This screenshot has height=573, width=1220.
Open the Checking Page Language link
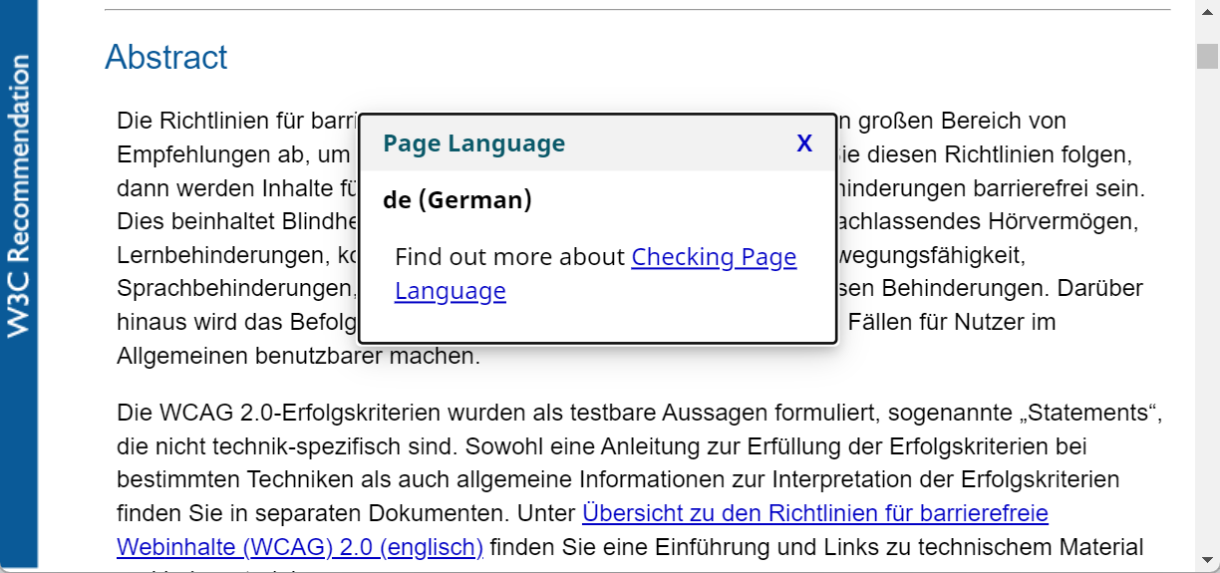[714, 258]
